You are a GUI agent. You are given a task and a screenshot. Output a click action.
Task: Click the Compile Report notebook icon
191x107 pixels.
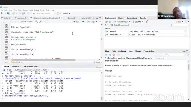pos(46,22)
